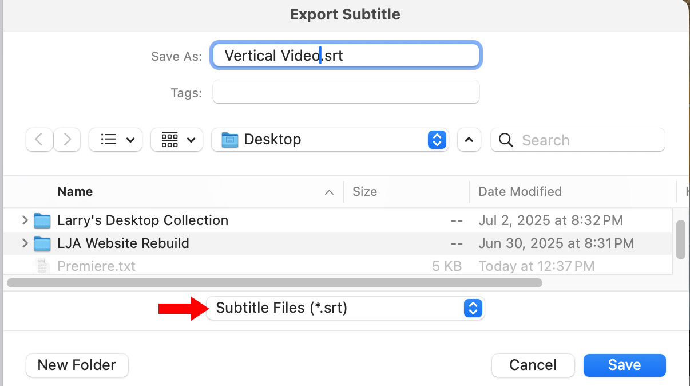
Task: Select the LJA Website Rebuild folder icon
Action: pos(42,243)
